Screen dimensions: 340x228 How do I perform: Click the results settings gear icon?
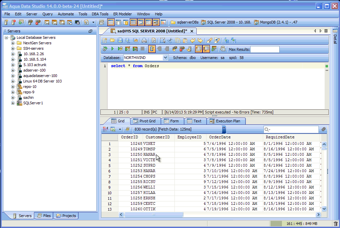click(324, 129)
